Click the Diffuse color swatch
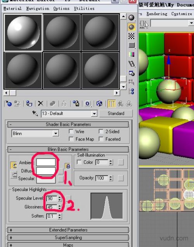The height and width of the screenshot is (247, 194). pyautogui.click(x=46, y=171)
